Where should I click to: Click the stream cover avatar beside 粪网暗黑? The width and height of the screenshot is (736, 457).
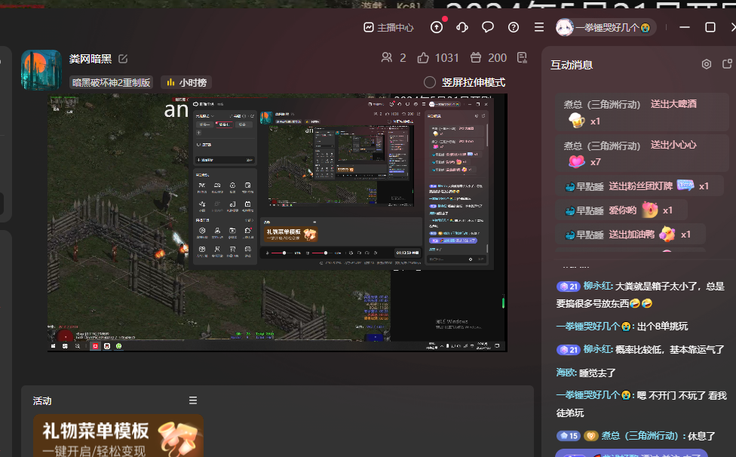coord(41,70)
